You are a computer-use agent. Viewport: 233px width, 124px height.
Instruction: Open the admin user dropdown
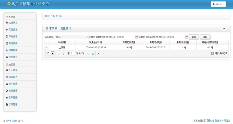point(218,4)
